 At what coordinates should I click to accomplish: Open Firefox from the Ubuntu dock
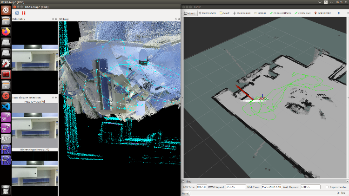(x=6, y=32)
